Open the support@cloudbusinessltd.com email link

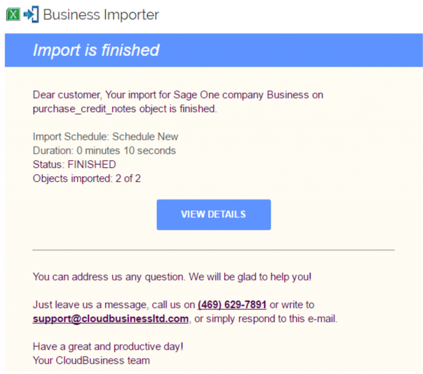coord(111,319)
